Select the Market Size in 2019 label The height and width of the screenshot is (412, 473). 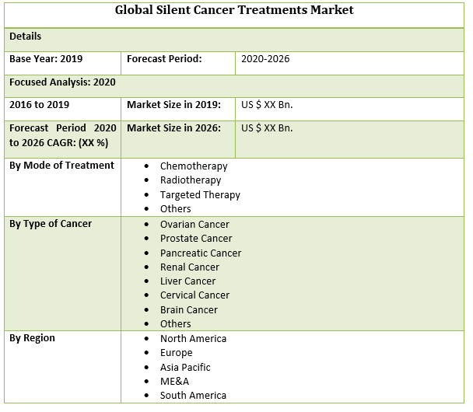pos(173,105)
